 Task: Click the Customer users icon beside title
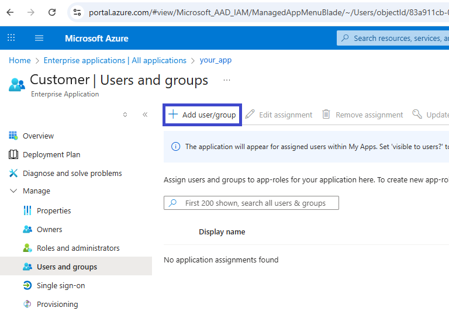click(x=16, y=85)
